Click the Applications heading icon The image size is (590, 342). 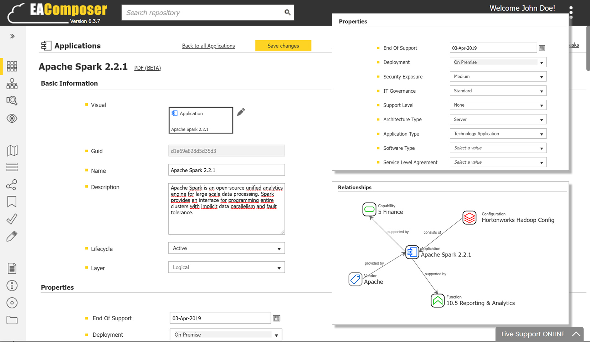46,46
